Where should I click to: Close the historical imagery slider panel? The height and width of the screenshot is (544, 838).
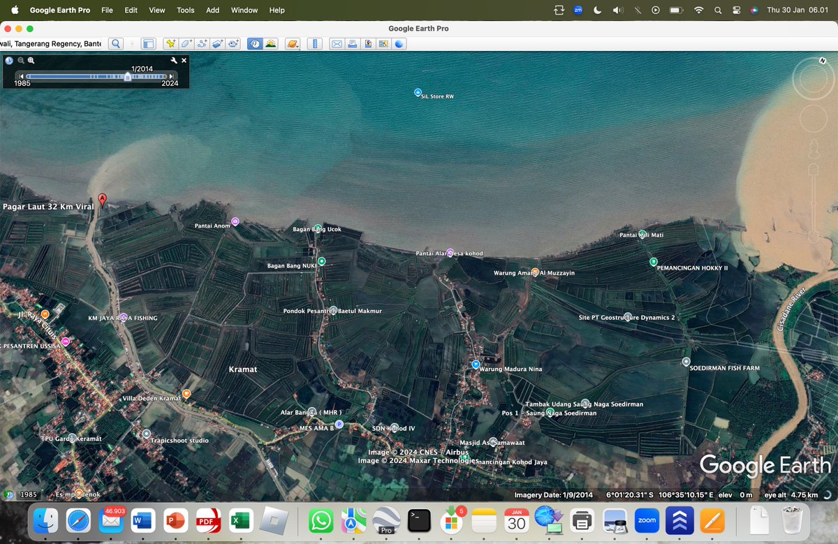point(184,61)
